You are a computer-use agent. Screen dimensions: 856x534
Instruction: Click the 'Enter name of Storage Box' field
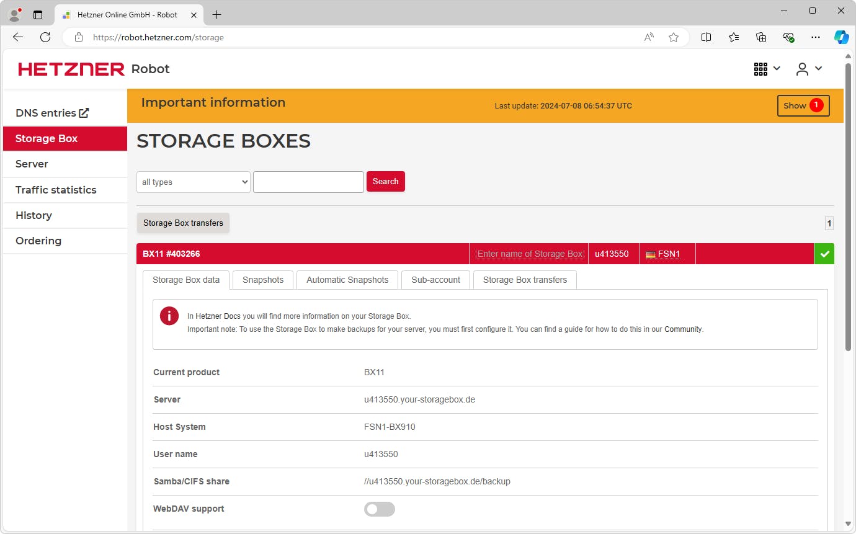(x=530, y=254)
